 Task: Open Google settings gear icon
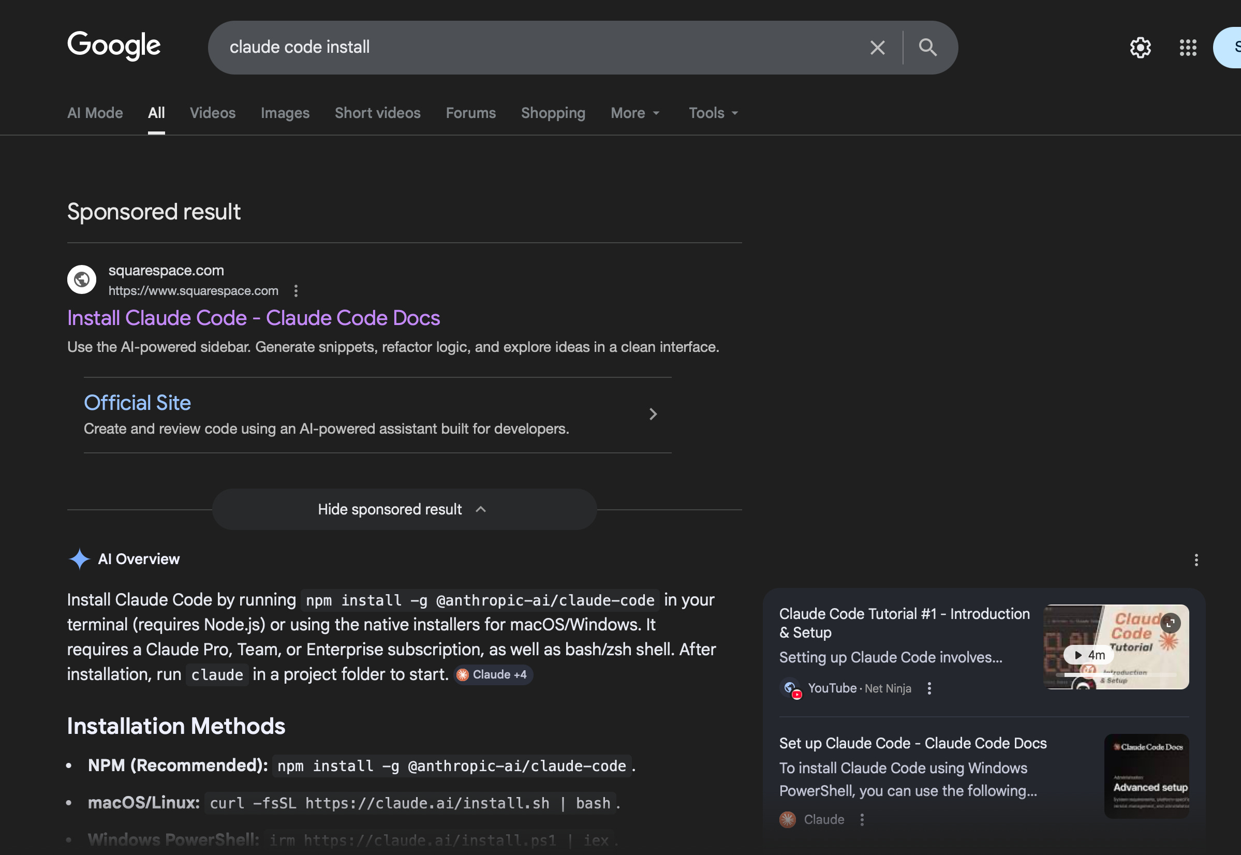(x=1140, y=48)
